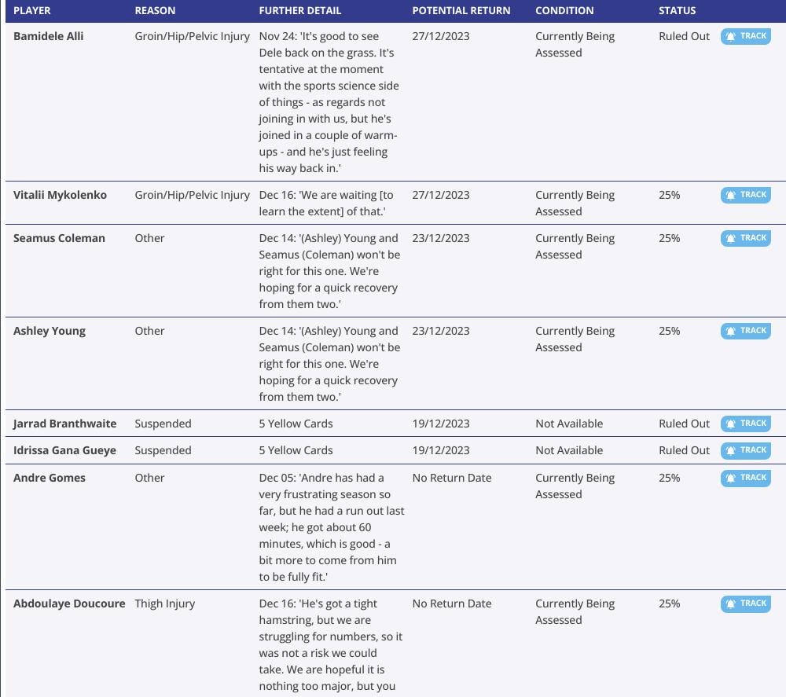Track Bamidele Alli's injury updates
The width and height of the screenshot is (786, 697).
(x=745, y=36)
